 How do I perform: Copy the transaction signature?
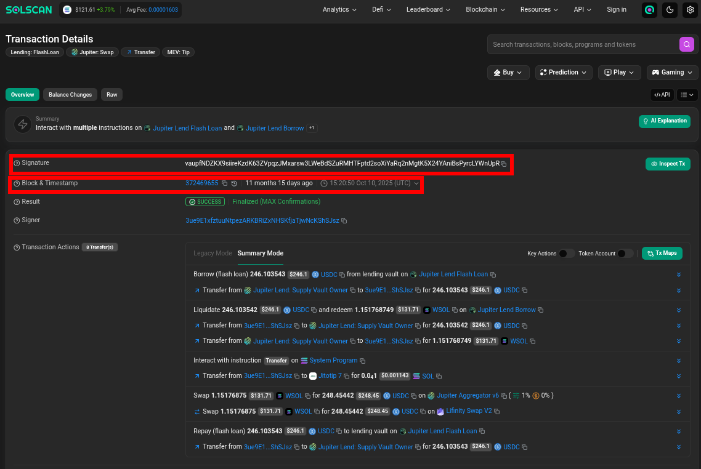click(504, 164)
